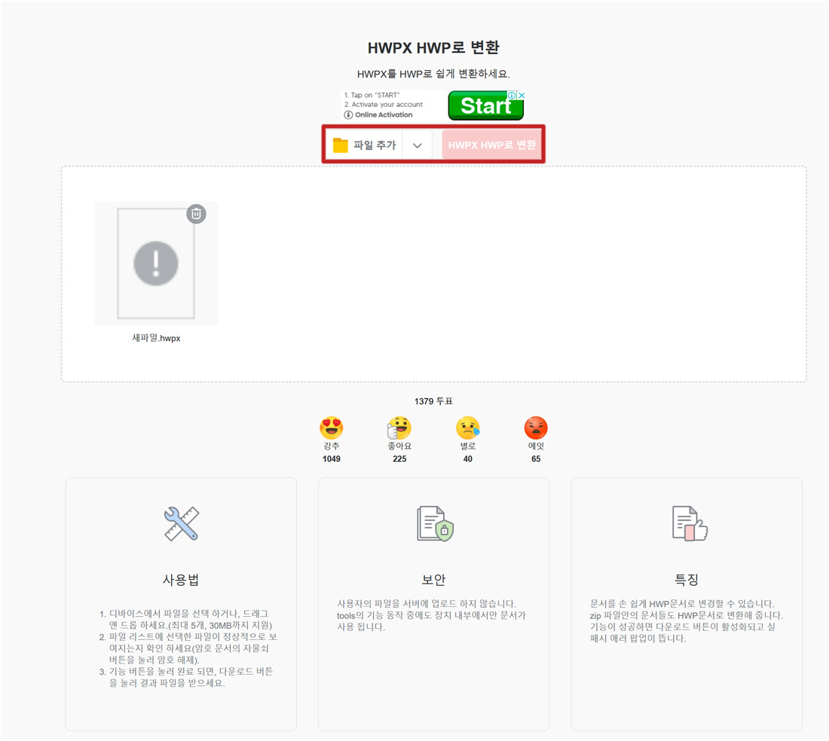
Task: Delete 새파일.hwpx using trash icon
Action: (196, 214)
